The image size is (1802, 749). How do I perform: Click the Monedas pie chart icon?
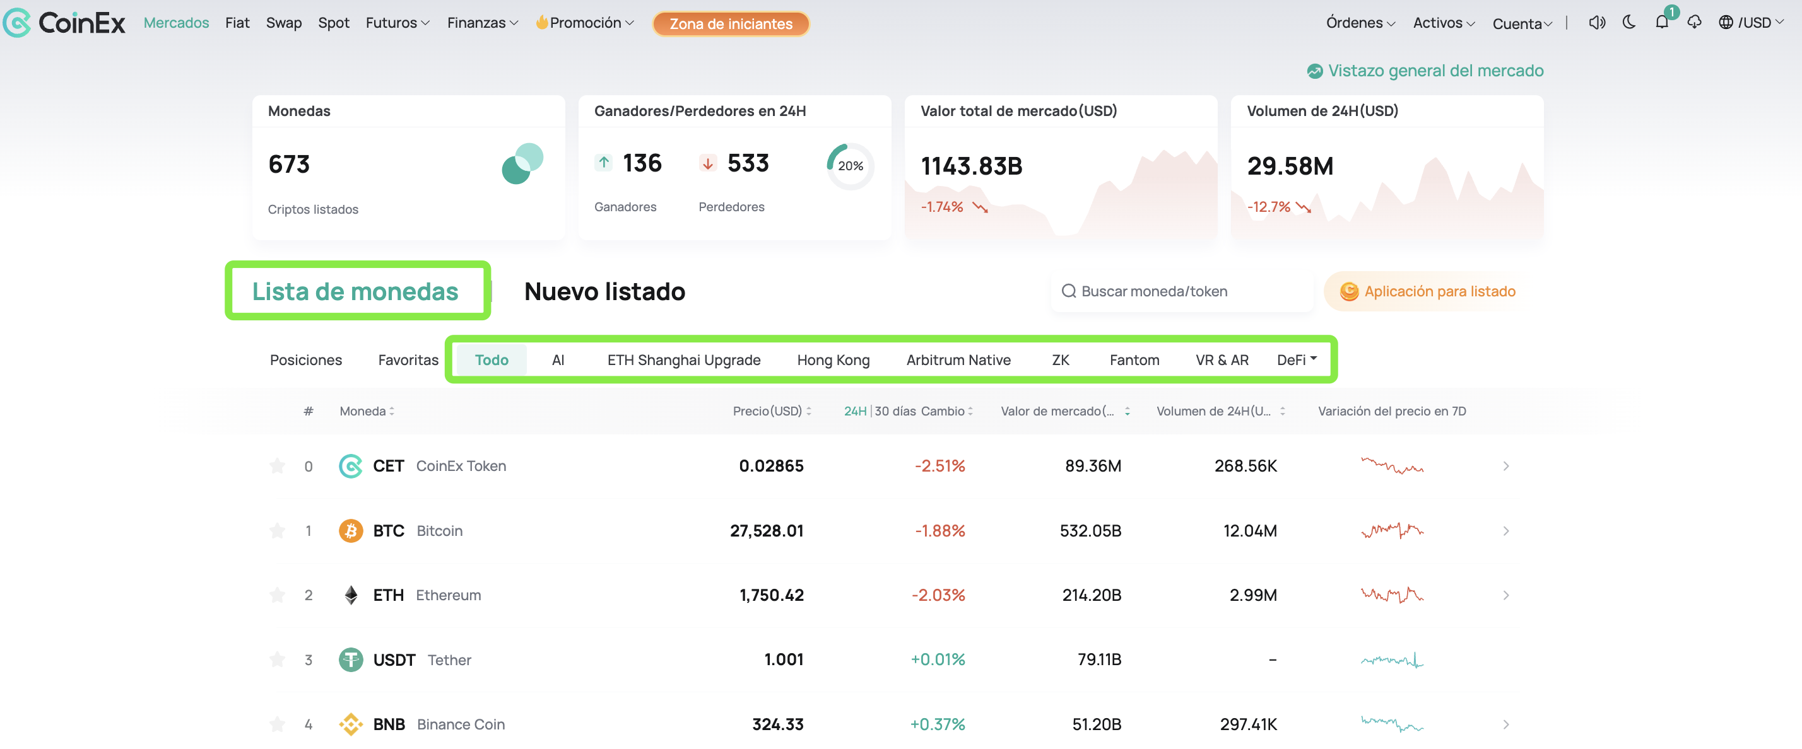(x=522, y=163)
